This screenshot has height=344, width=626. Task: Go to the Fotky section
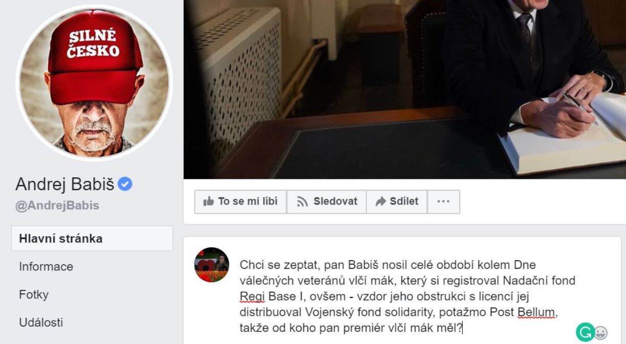[x=34, y=294]
